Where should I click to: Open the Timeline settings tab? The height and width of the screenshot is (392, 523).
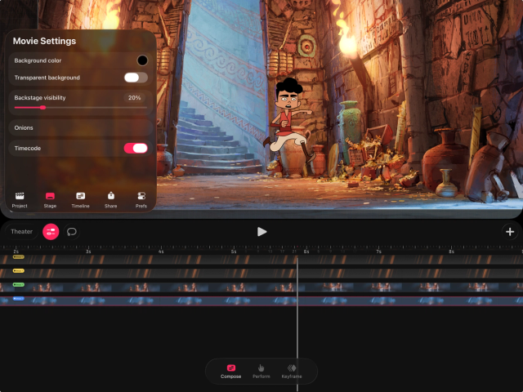[80, 200]
